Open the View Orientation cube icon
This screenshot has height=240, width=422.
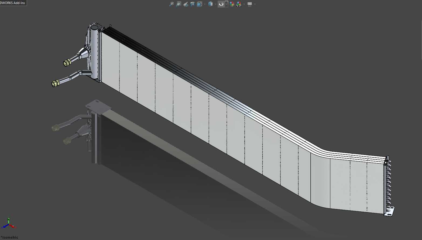200,4
